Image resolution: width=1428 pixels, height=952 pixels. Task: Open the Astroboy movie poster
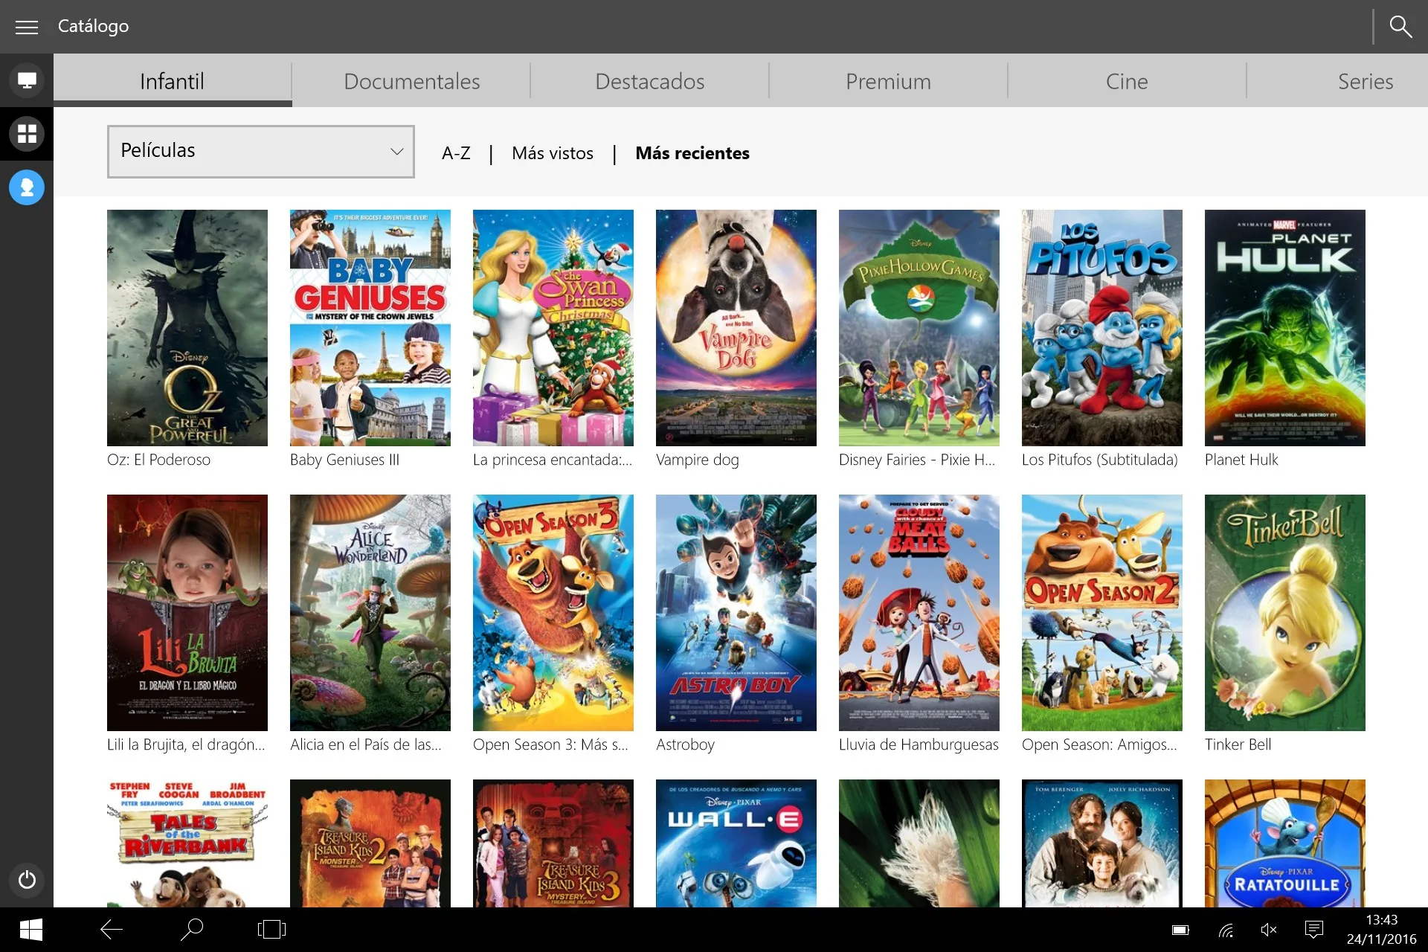coord(736,613)
